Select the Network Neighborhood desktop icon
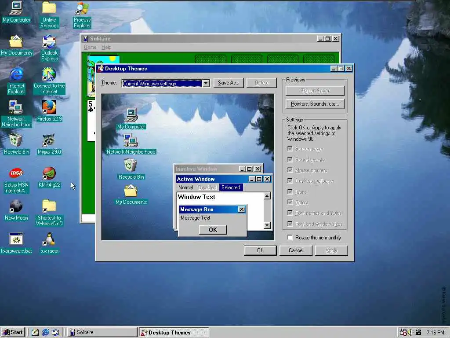 click(16, 114)
